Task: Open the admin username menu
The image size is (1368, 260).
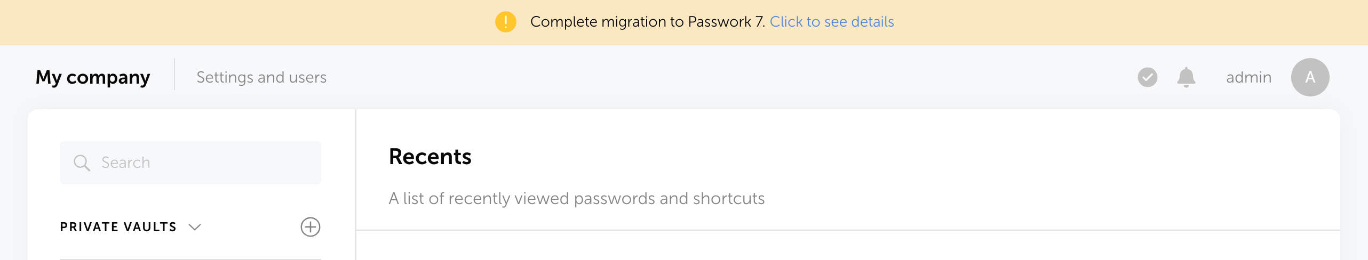Action: [1248, 77]
